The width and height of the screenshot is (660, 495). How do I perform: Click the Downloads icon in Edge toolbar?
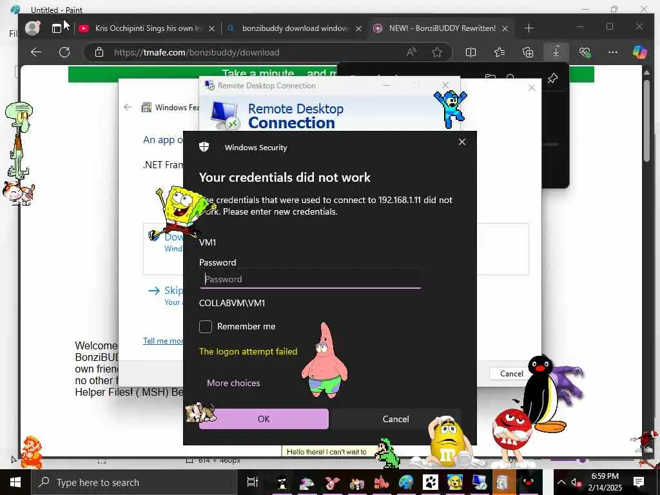(556, 52)
